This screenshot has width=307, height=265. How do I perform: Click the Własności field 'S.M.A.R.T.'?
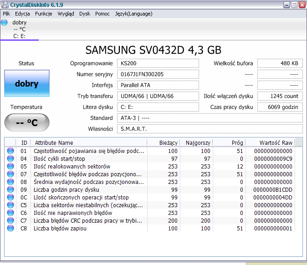210,129
